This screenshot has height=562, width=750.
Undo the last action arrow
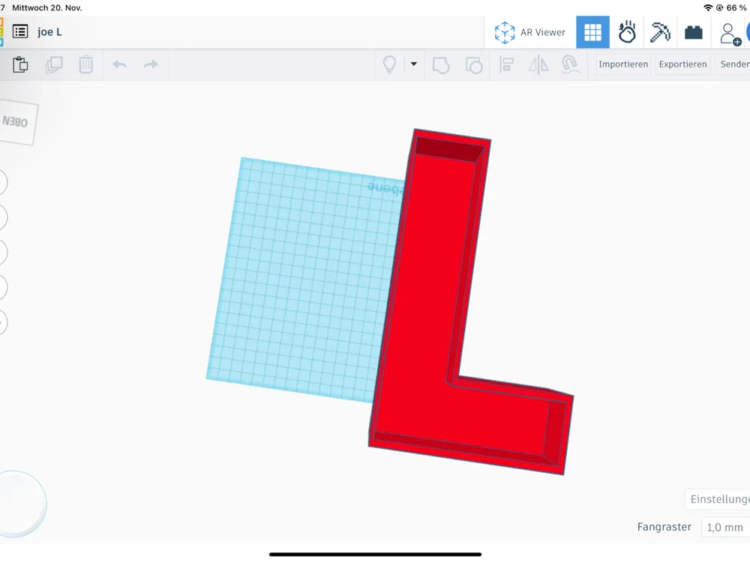[119, 64]
